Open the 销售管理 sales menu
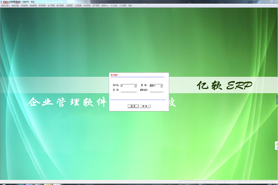This screenshot has width=278, height=185. pyautogui.click(x=33, y=6)
